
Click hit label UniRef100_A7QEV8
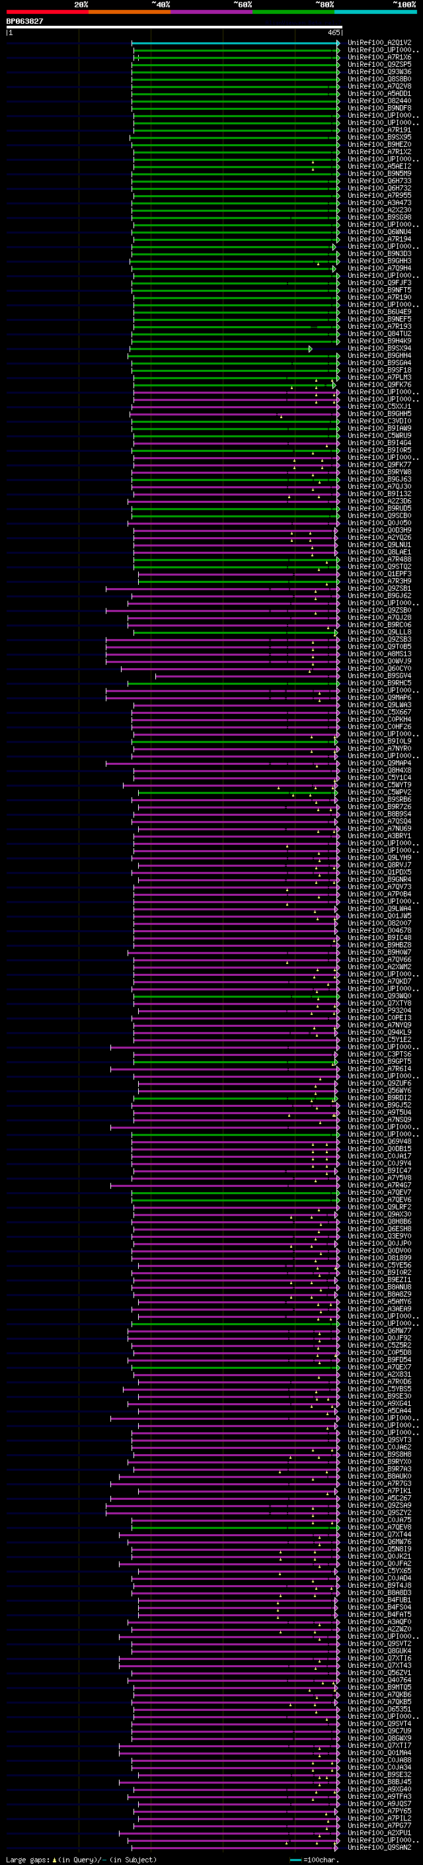379,1528
